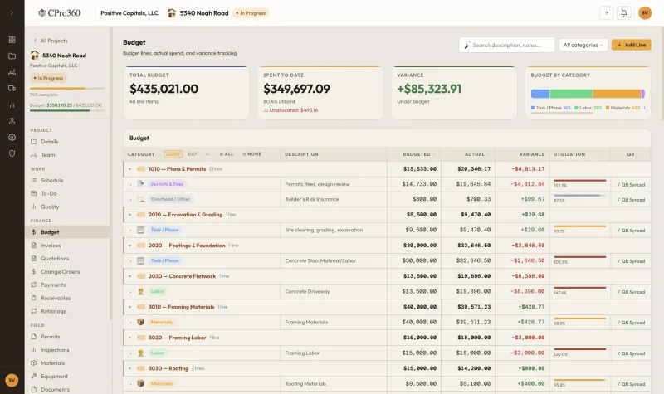
Task: Open the shield icon in left rail
Action: [12, 153]
